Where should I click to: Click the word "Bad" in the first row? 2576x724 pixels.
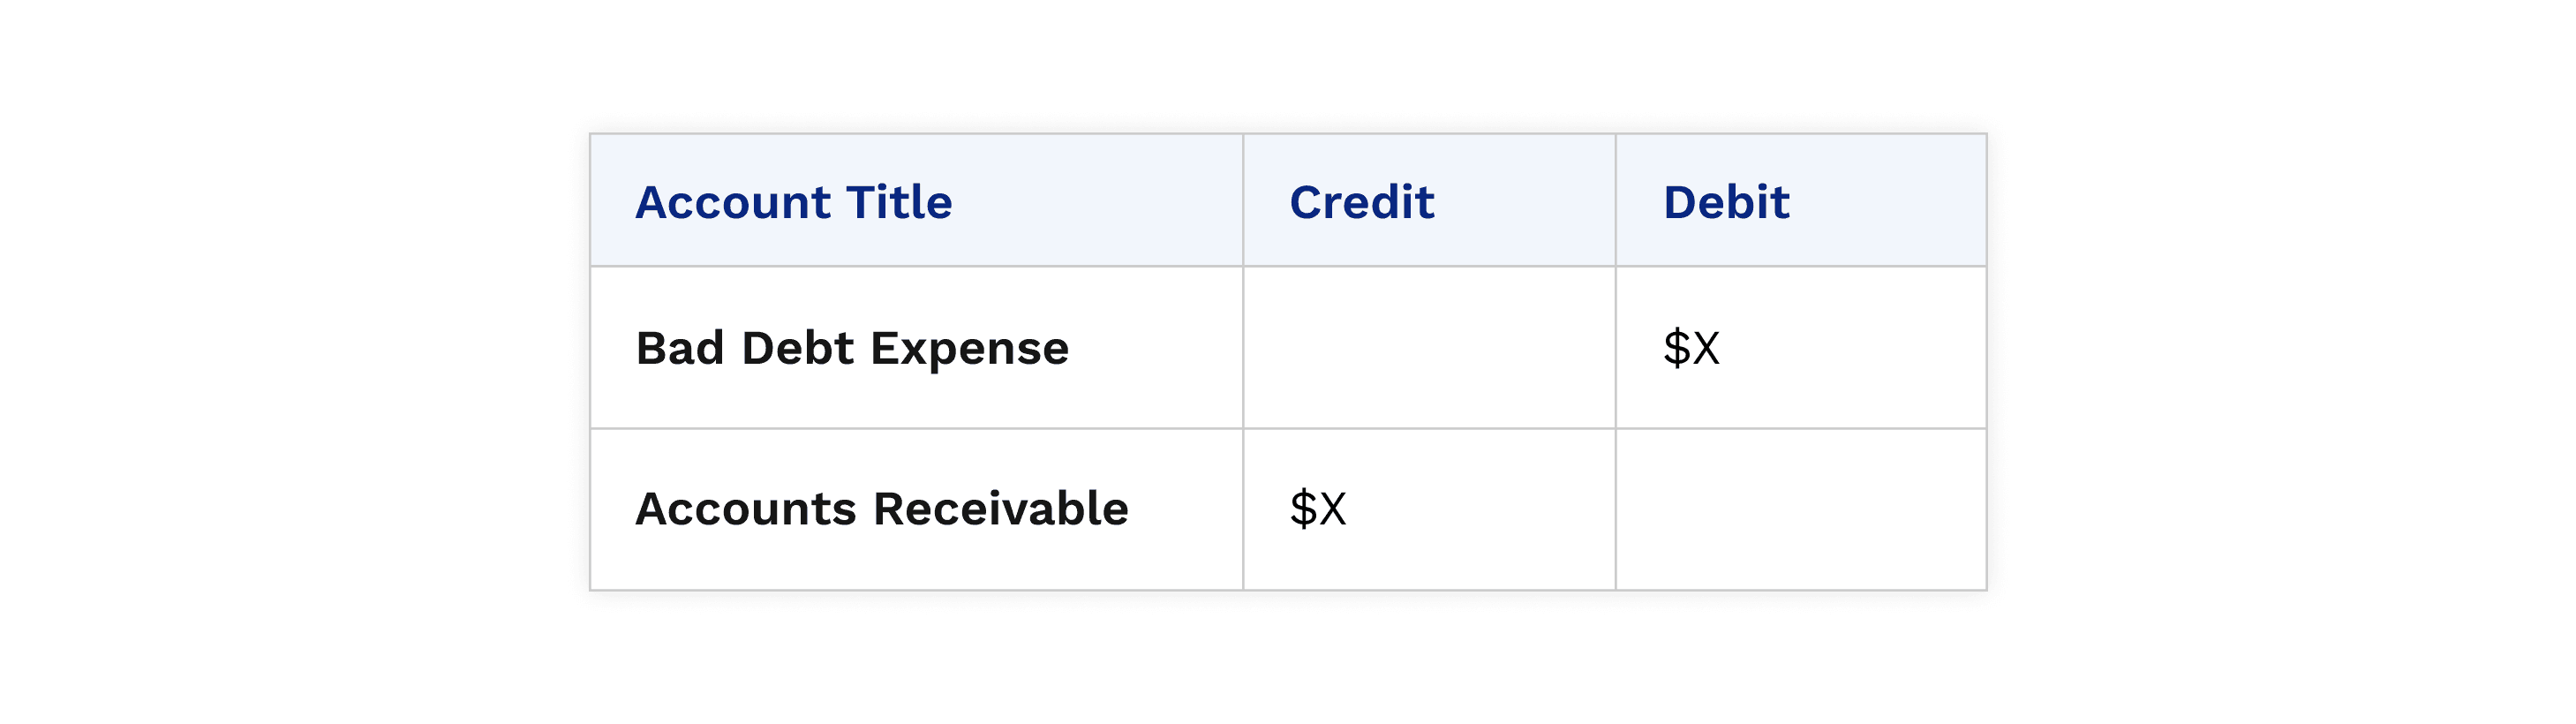tap(680, 348)
